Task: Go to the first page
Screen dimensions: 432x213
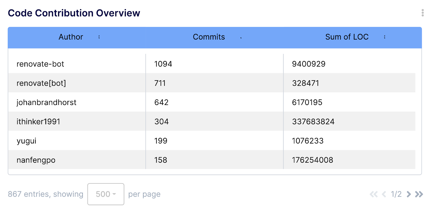Action: point(374,194)
